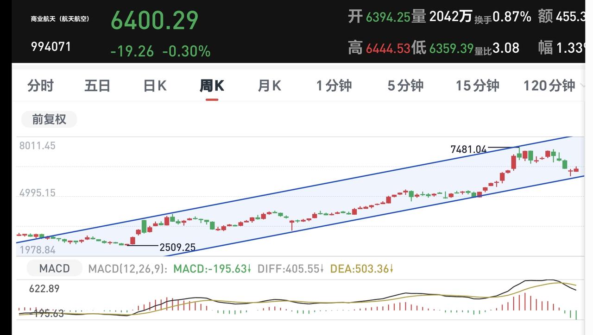Viewport: 593px width, 335px height.
Task: Click the 4995.15 axis label
Action: [37, 193]
